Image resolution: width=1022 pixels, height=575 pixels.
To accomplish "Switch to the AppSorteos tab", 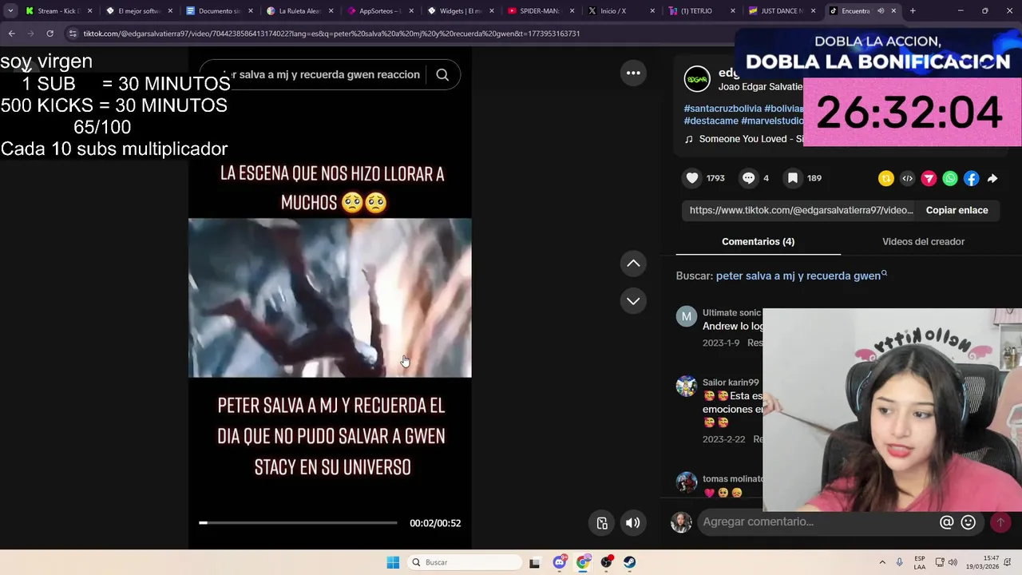I will [x=380, y=11].
